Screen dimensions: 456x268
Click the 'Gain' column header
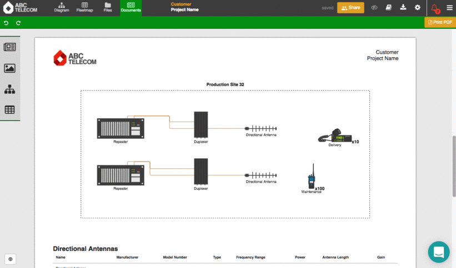[x=381, y=257]
